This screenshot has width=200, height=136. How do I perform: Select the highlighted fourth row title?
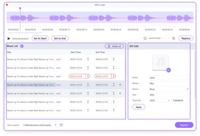coord(31,85)
